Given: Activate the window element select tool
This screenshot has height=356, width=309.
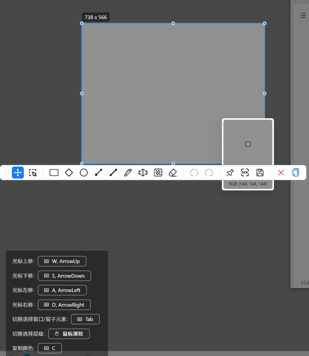Looking at the screenshot, I should point(33,173).
